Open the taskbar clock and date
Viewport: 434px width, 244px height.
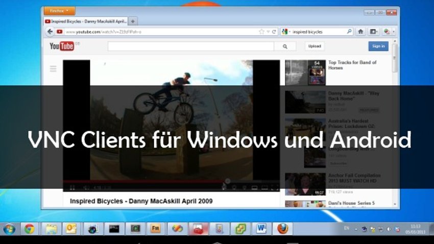(x=415, y=229)
